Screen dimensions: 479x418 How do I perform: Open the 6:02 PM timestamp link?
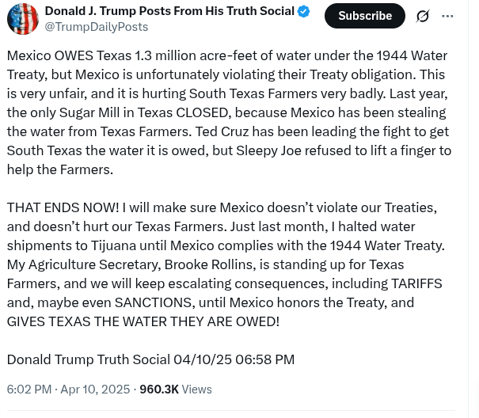pos(29,389)
